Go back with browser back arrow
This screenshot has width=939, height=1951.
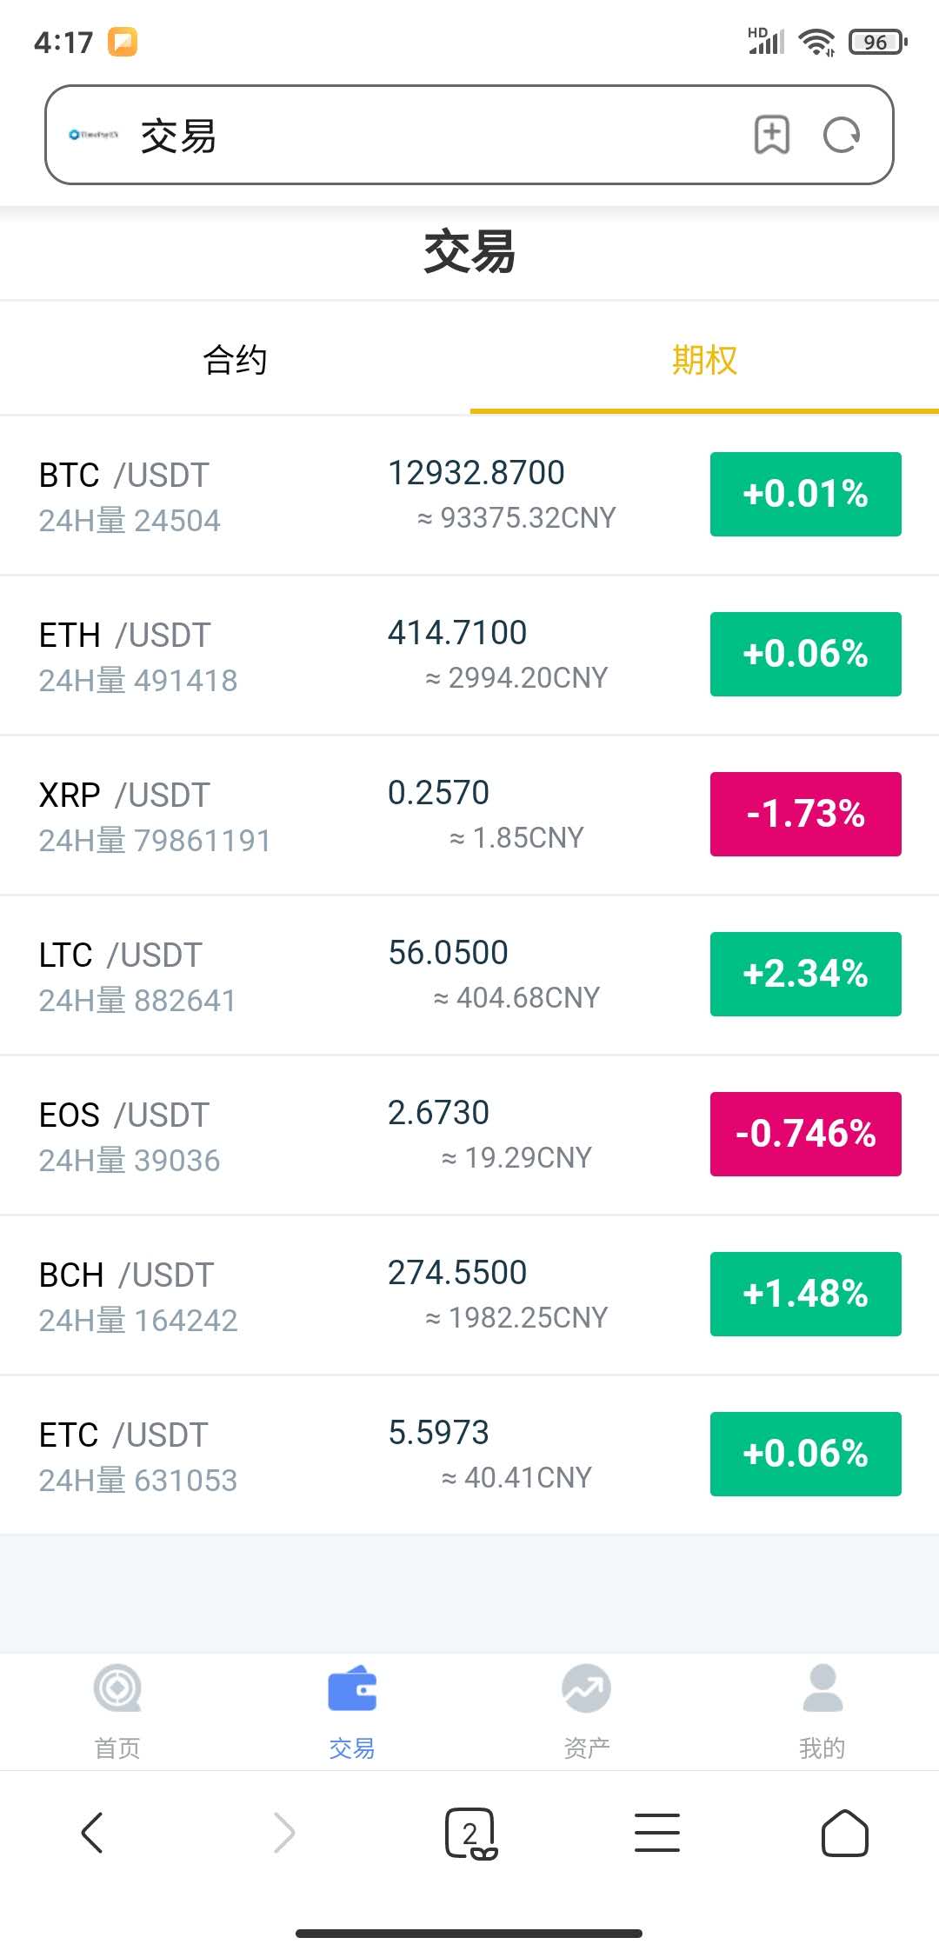pos(92,1833)
